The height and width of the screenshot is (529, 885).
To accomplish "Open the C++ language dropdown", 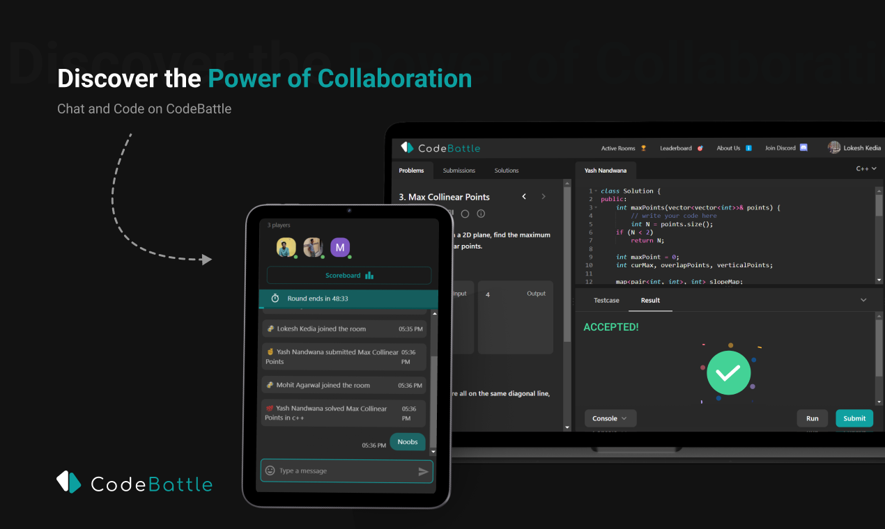I will (x=866, y=168).
